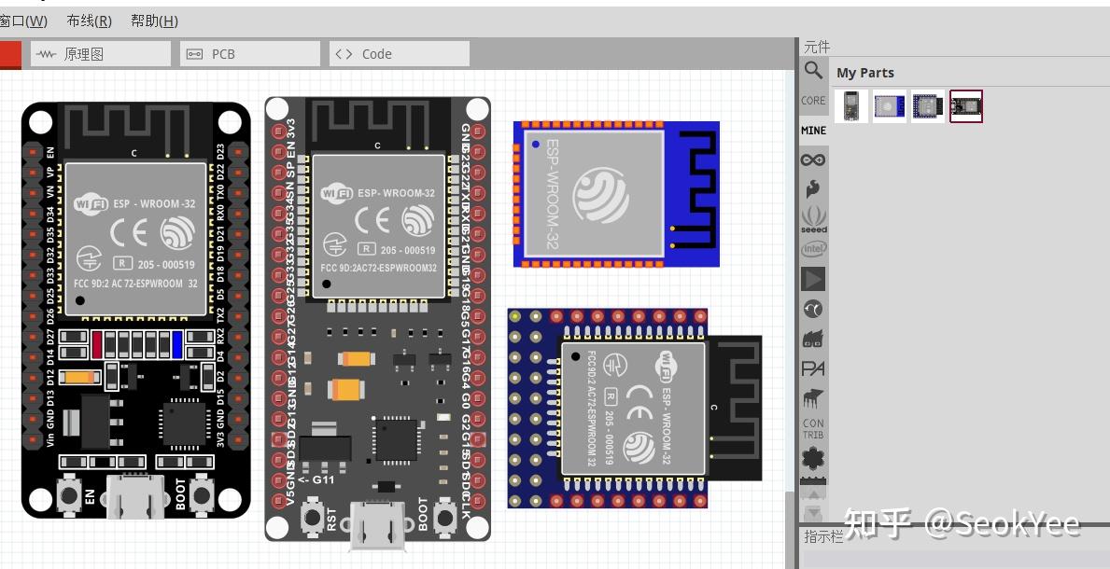1110x569 pixels.
Task: Select the first ESP32 DevKit part in My Parts
Action: coord(850,106)
